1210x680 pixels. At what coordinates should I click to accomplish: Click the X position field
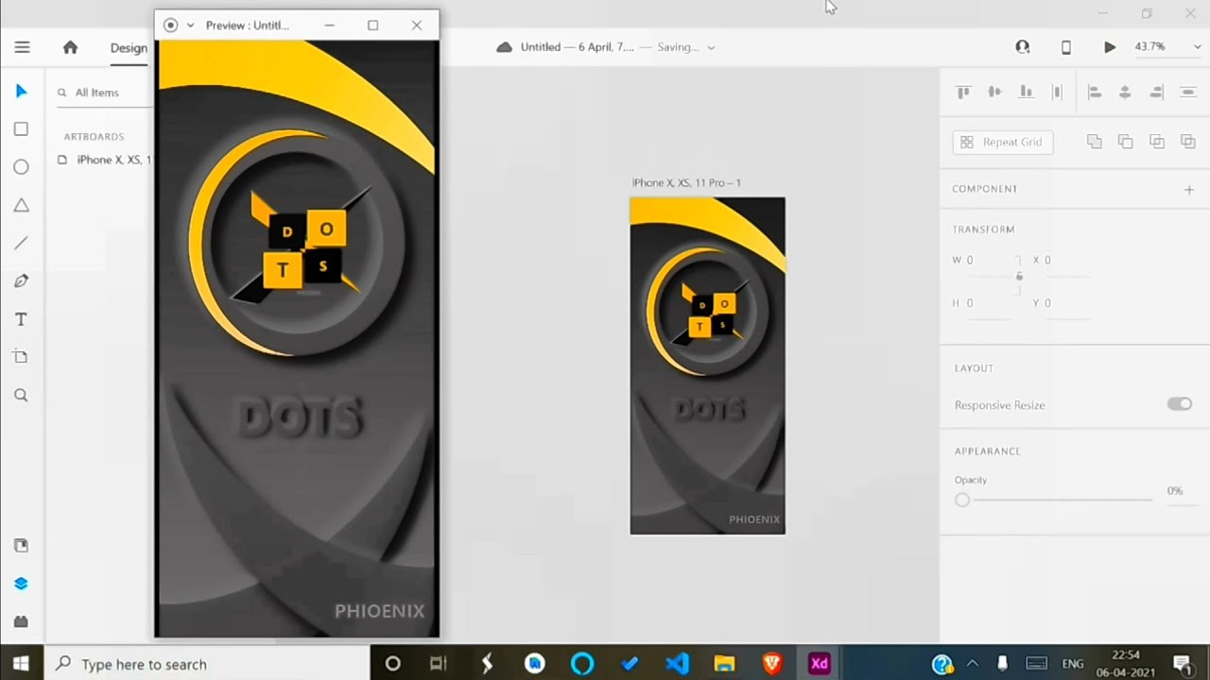click(x=1066, y=260)
